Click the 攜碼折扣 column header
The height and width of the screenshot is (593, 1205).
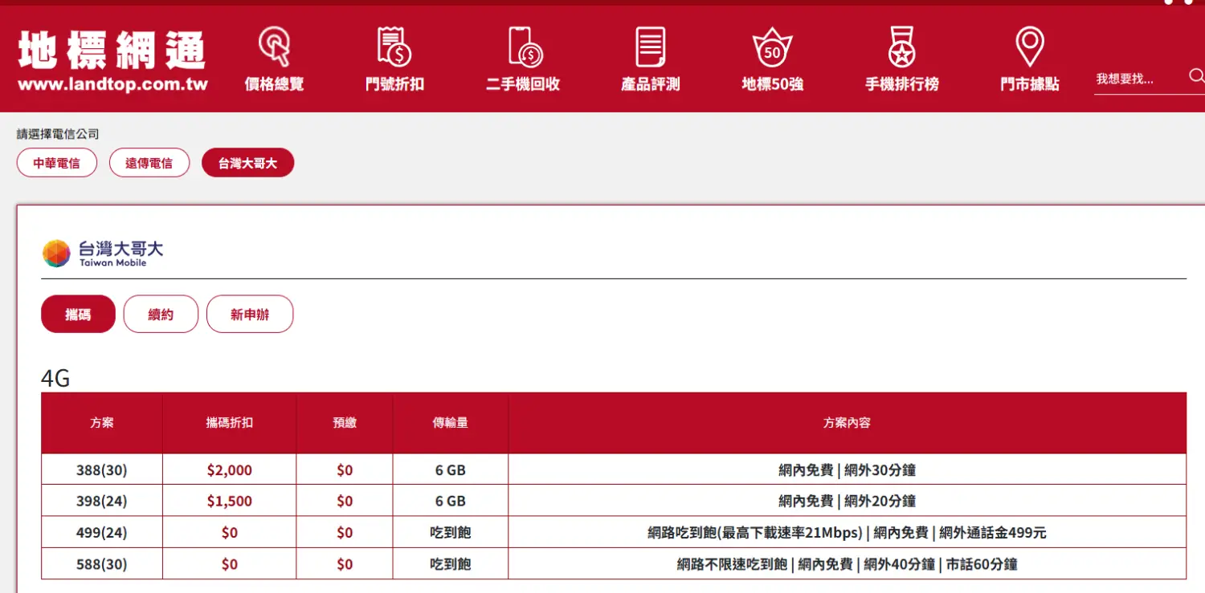[229, 423]
